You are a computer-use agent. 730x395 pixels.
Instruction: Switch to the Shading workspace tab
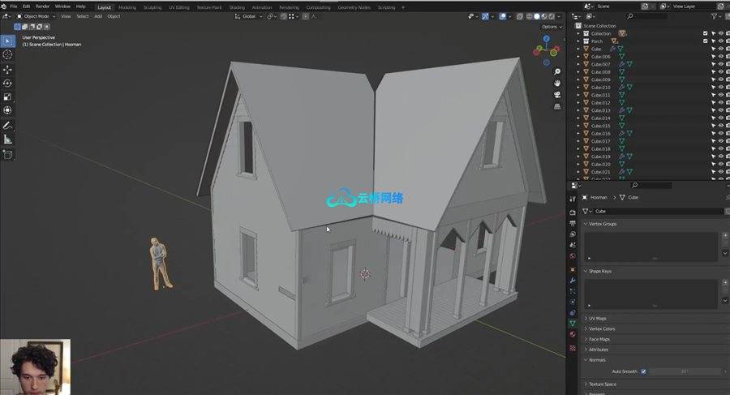pyautogui.click(x=237, y=7)
